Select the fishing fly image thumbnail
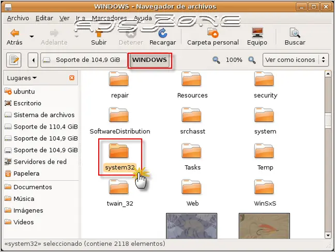 click(x=264, y=226)
